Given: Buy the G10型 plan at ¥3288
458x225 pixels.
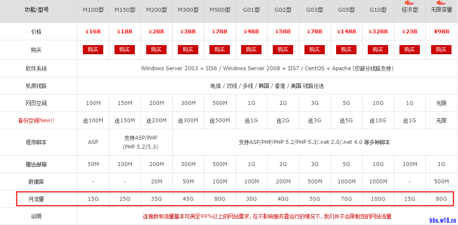Looking at the screenshot, I should pos(378,50).
